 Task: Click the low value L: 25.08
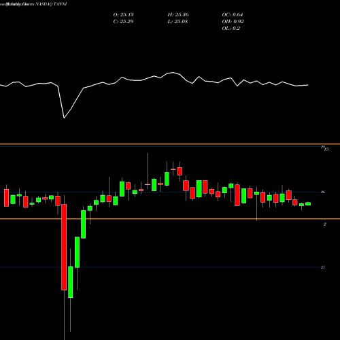coord(177,22)
